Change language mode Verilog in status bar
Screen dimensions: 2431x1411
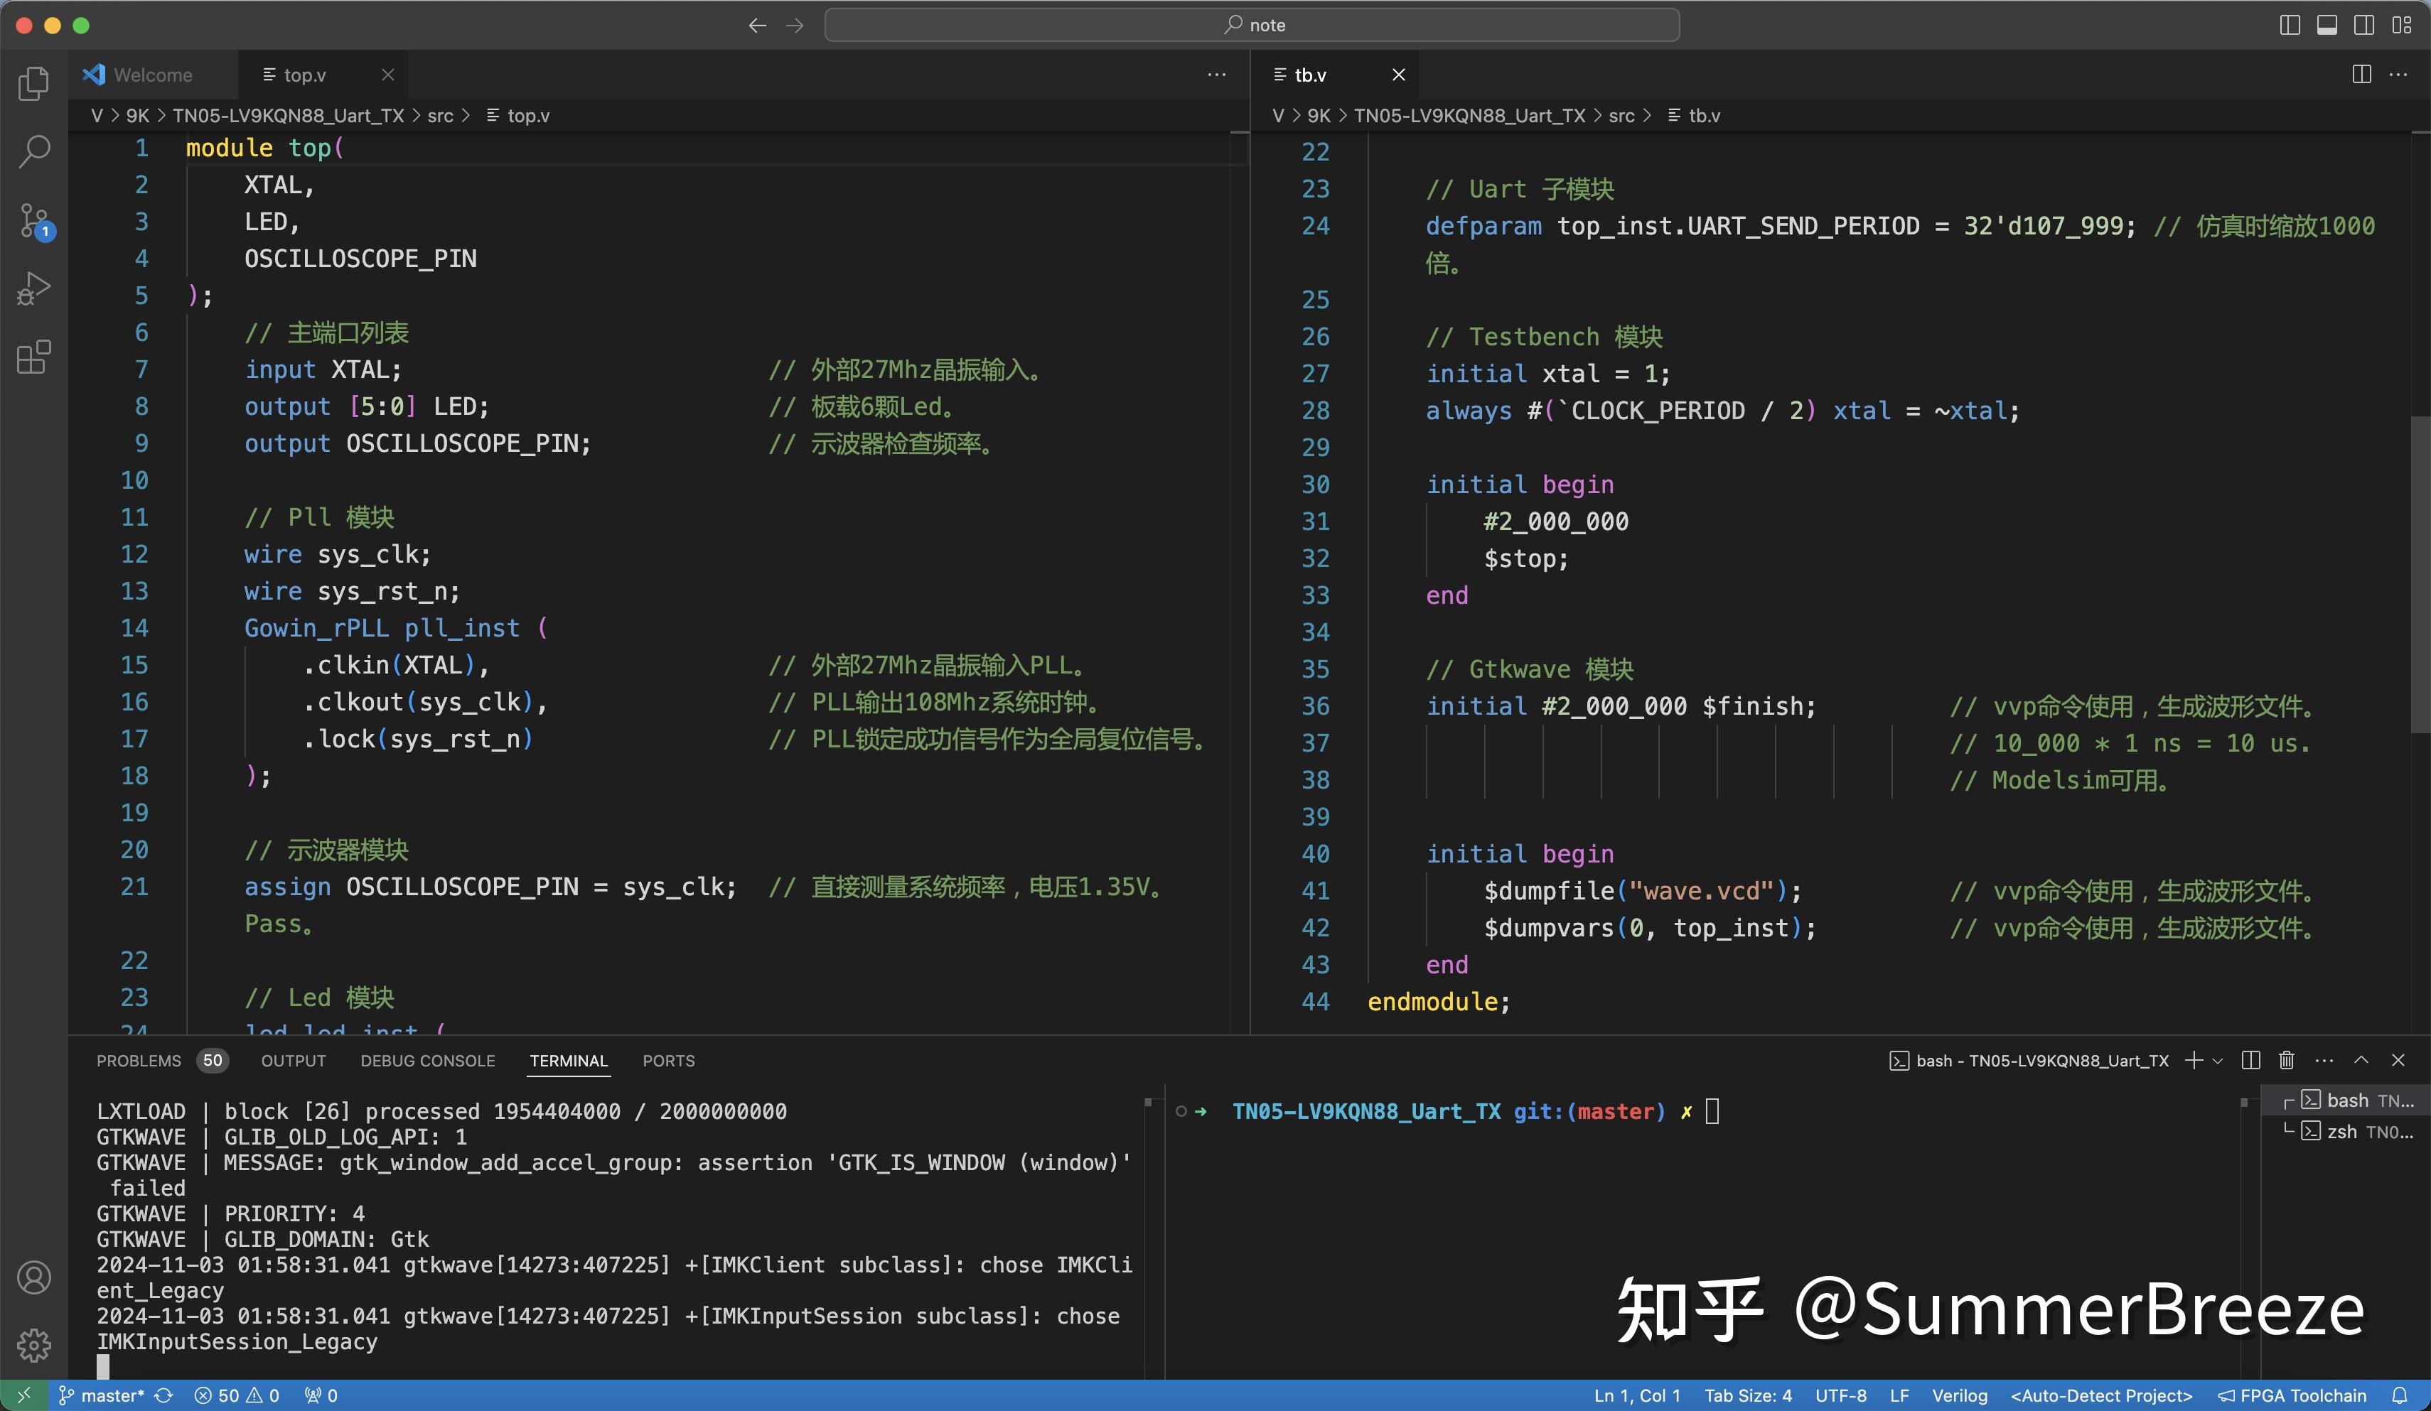coord(1959,1395)
